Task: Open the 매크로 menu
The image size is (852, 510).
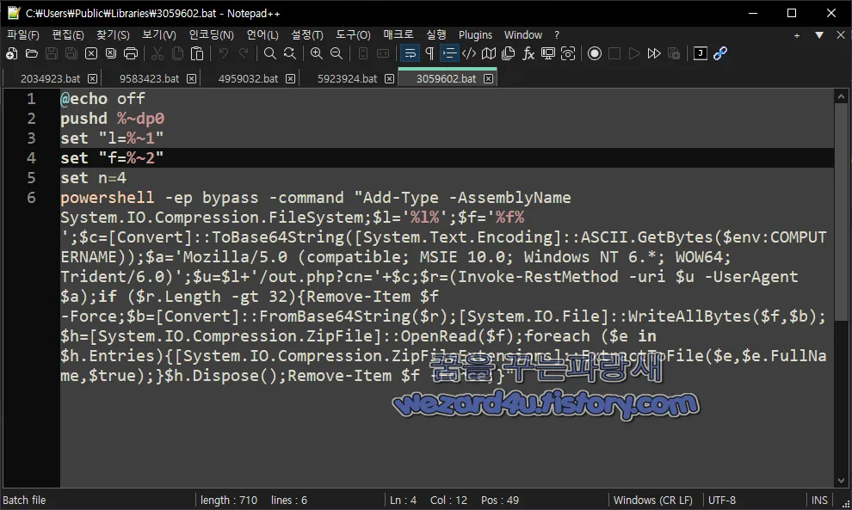Action: point(398,34)
